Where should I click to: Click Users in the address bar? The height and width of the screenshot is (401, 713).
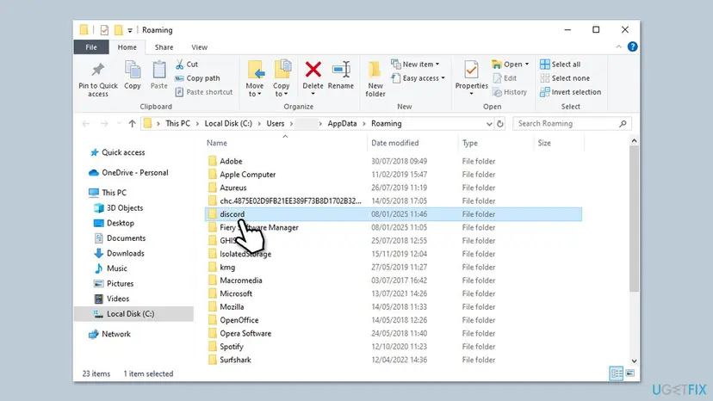pos(275,124)
